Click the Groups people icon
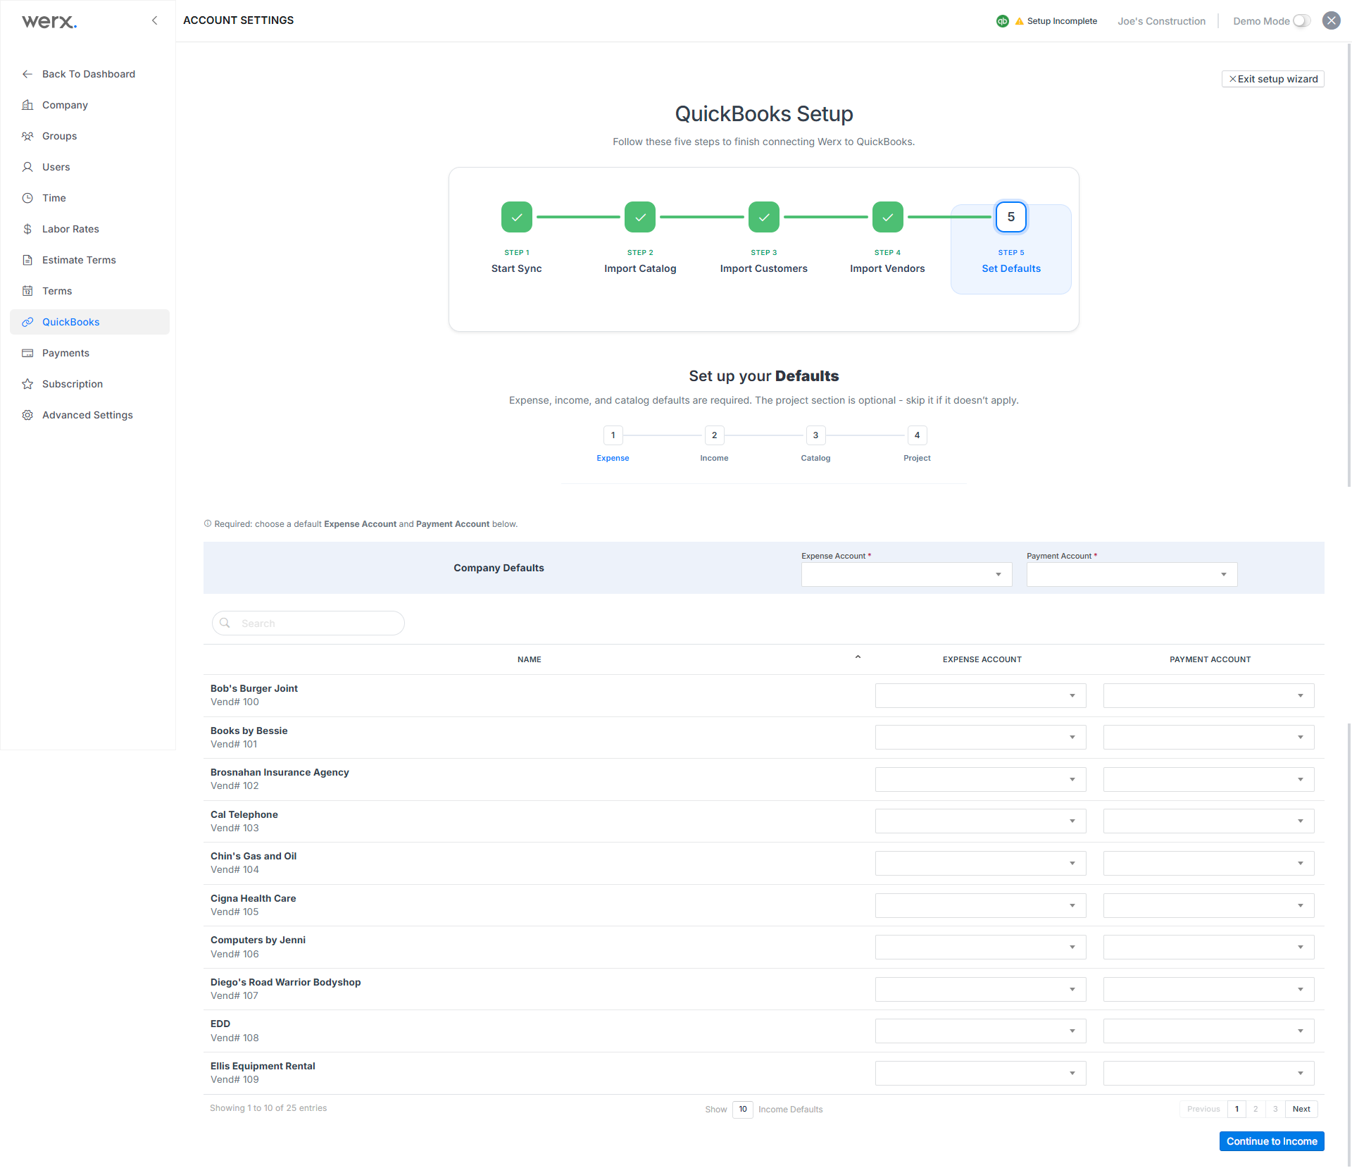 pos(27,136)
